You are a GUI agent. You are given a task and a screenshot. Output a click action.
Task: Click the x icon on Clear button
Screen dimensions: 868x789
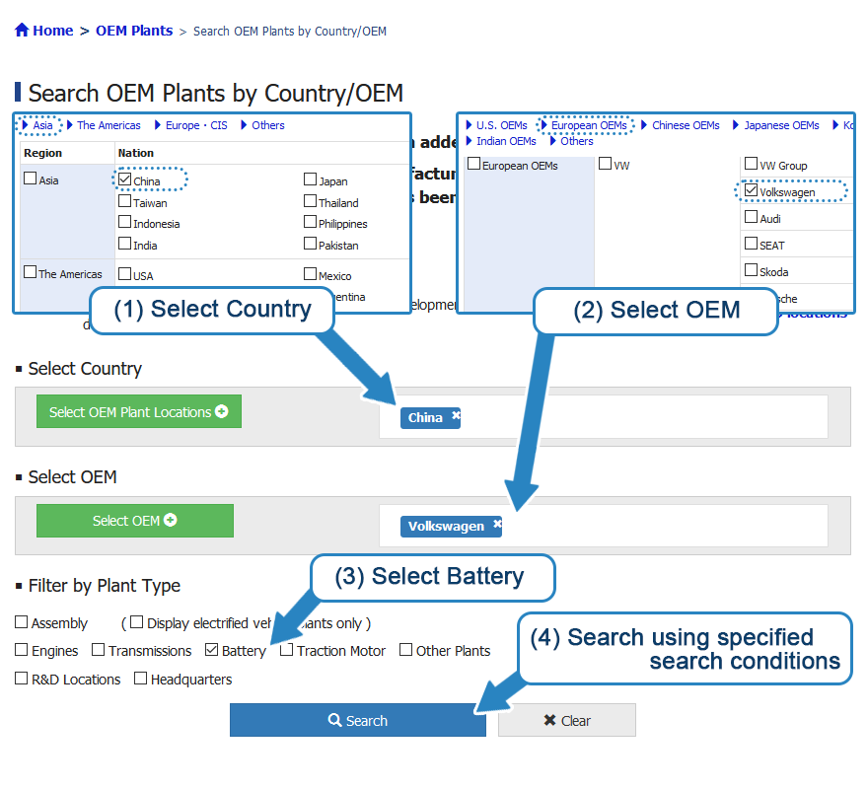(549, 720)
